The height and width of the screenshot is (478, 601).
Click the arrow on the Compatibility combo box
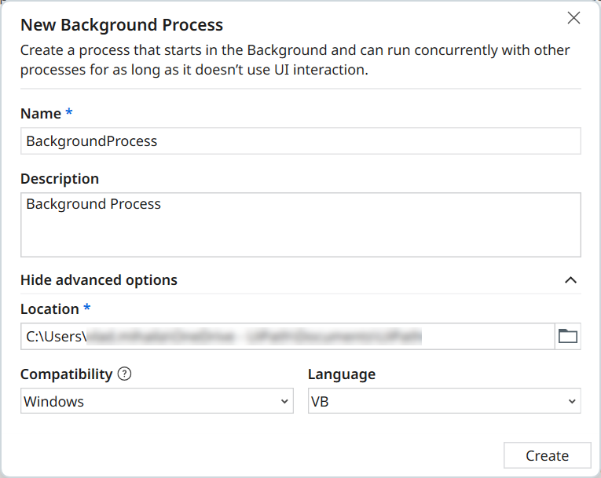pyautogui.click(x=284, y=402)
